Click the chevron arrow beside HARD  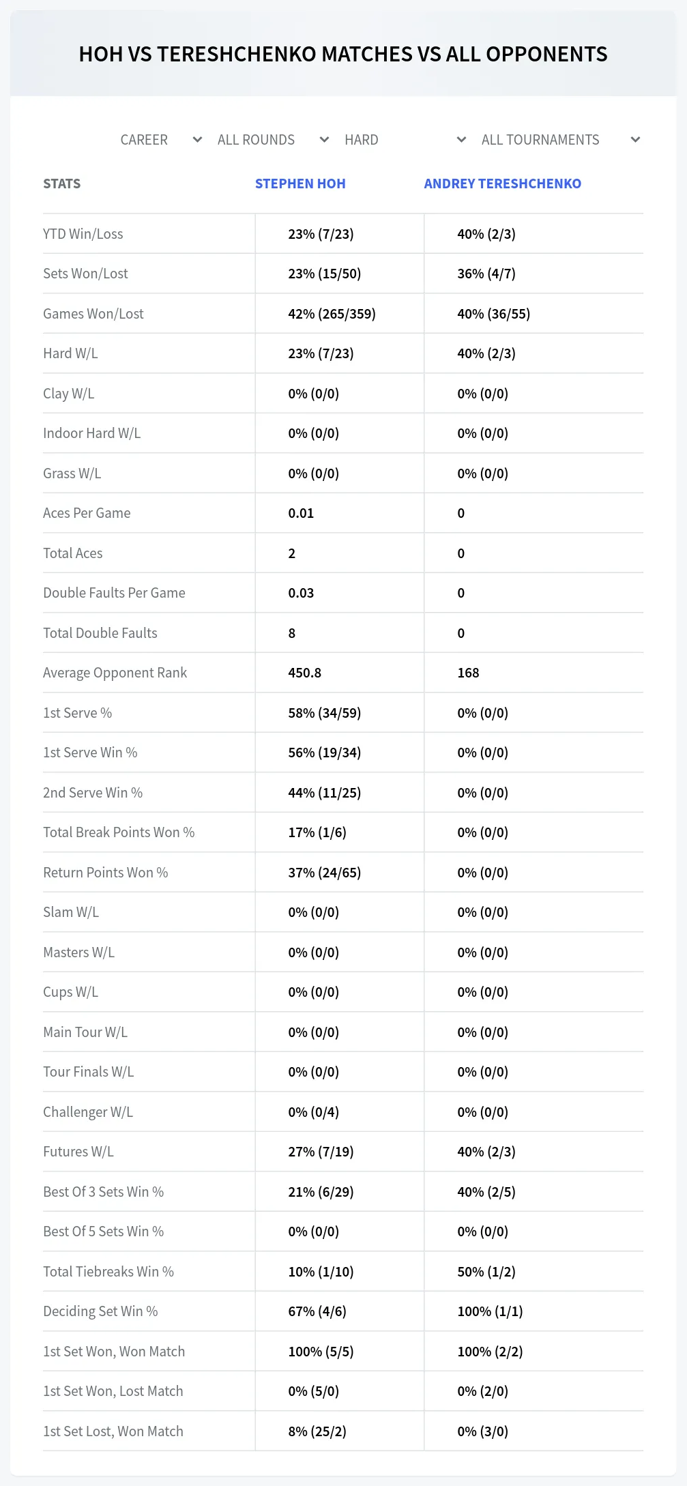[x=461, y=140]
